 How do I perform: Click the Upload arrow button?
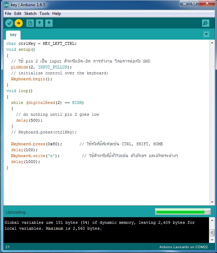pos(18,23)
